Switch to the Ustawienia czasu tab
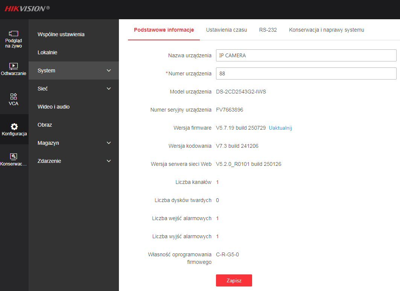The width and height of the screenshot is (400, 291). [x=227, y=30]
